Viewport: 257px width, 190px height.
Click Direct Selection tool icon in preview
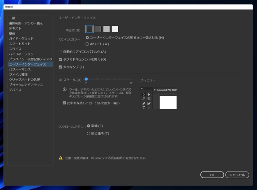(149, 94)
